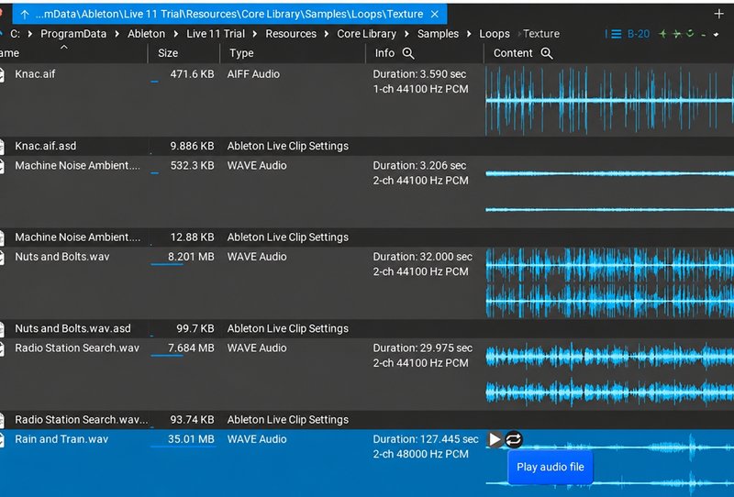Navigate to Loops in the breadcrumb
Viewport: 734px width, 497px height.
coord(495,34)
